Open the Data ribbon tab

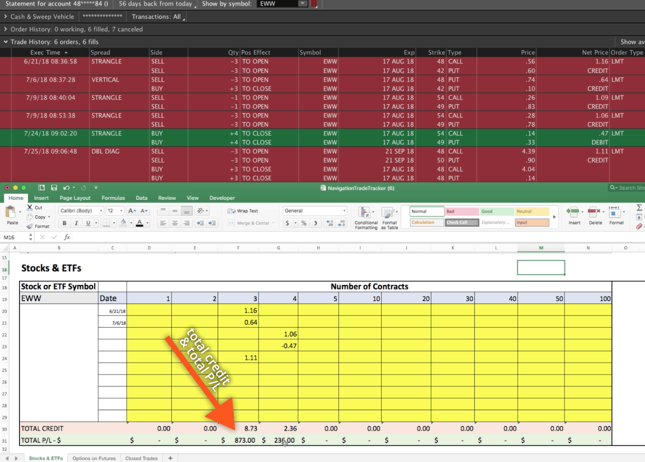141,198
